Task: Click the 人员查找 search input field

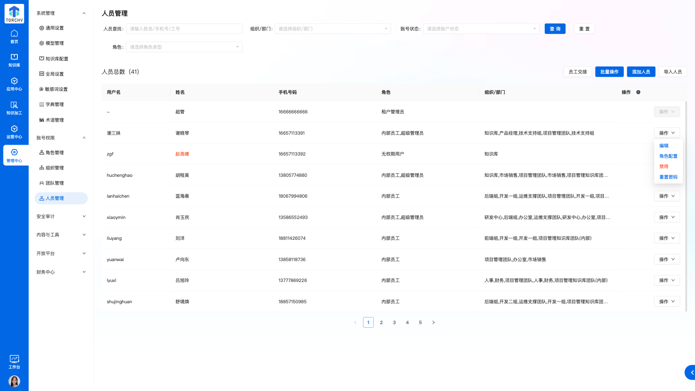Action: pyautogui.click(x=184, y=29)
